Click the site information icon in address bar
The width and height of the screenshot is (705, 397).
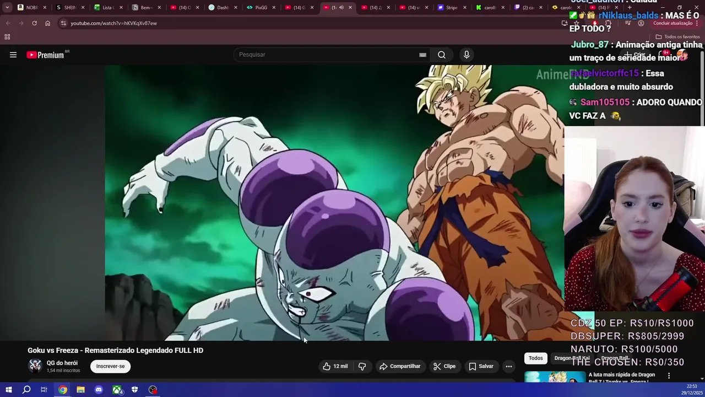[x=63, y=23]
